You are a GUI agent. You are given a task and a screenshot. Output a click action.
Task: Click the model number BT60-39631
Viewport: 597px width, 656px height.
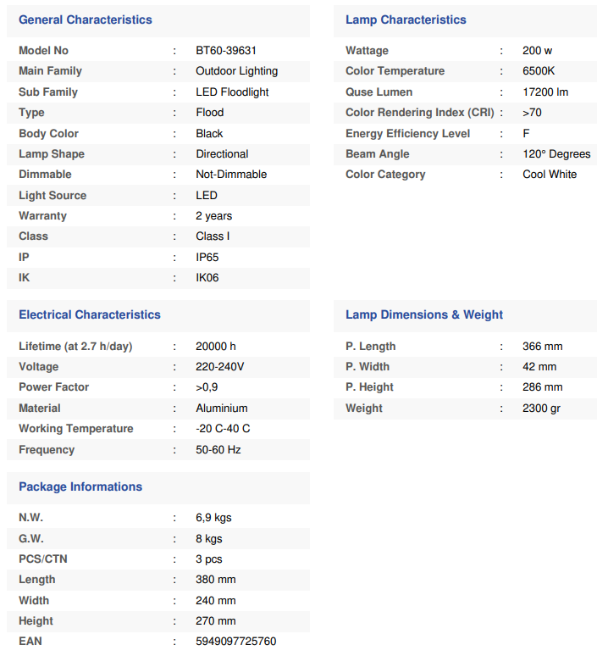226,51
